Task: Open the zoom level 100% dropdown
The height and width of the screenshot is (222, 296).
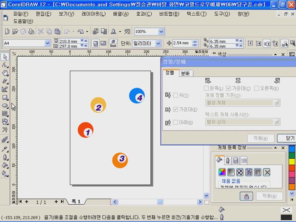Action: (161, 32)
